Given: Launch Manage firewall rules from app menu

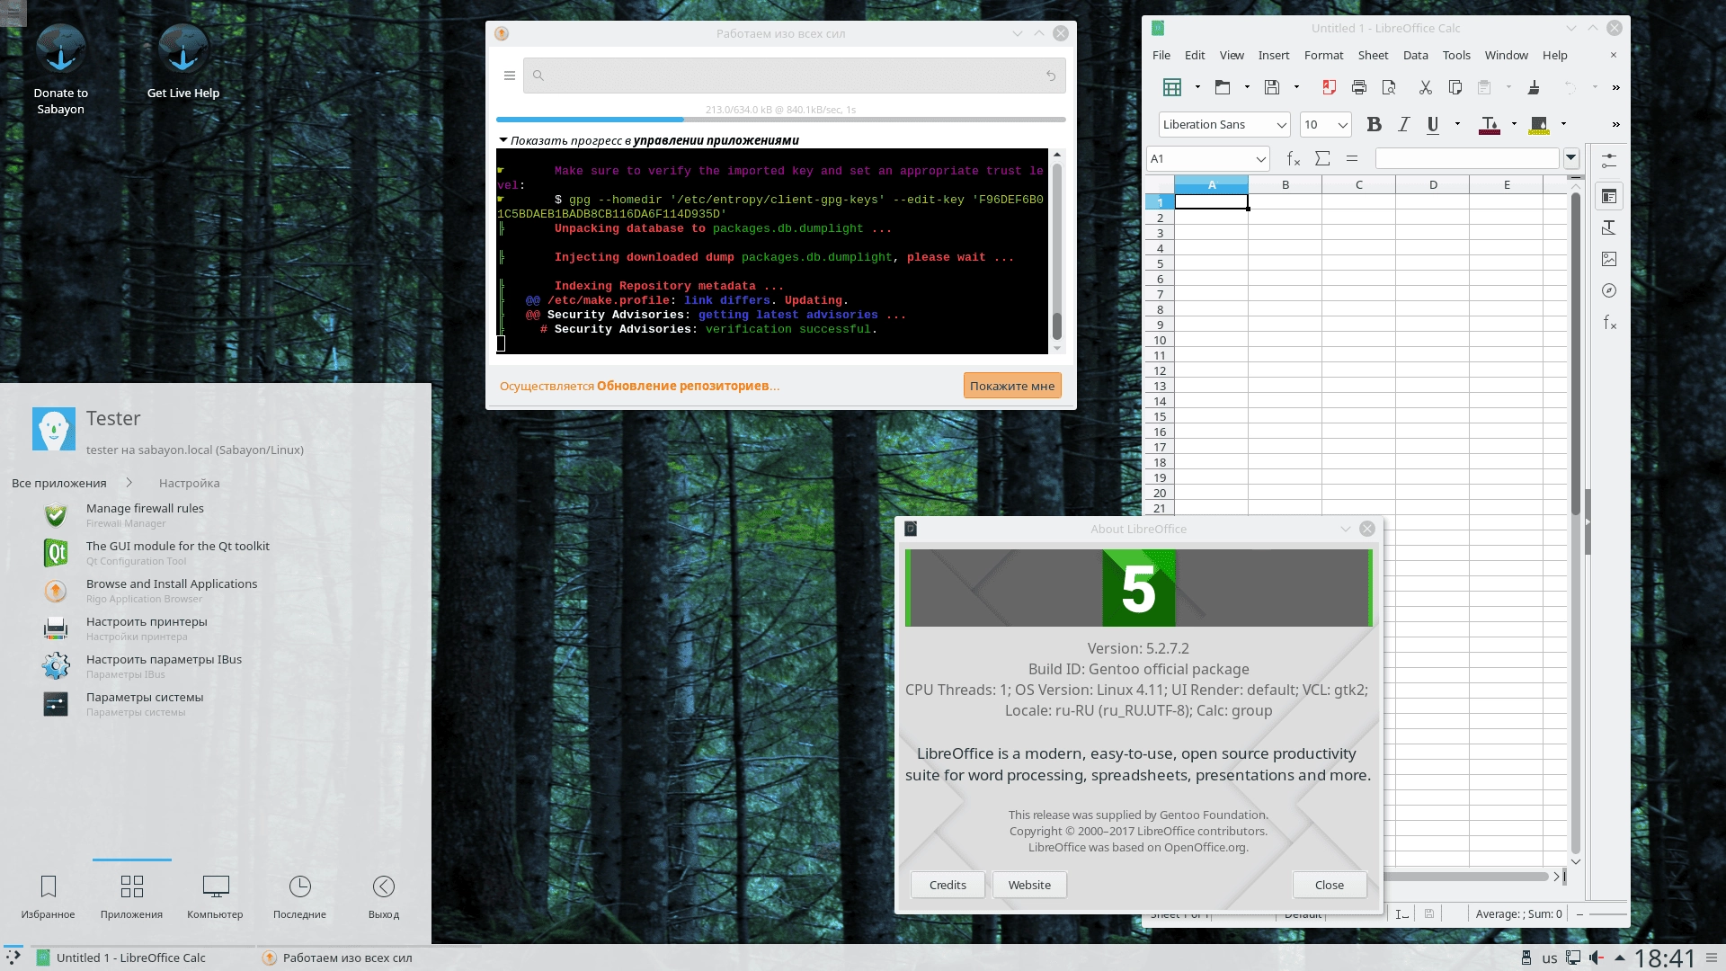Looking at the screenshot, I should [x=216, y=515].
